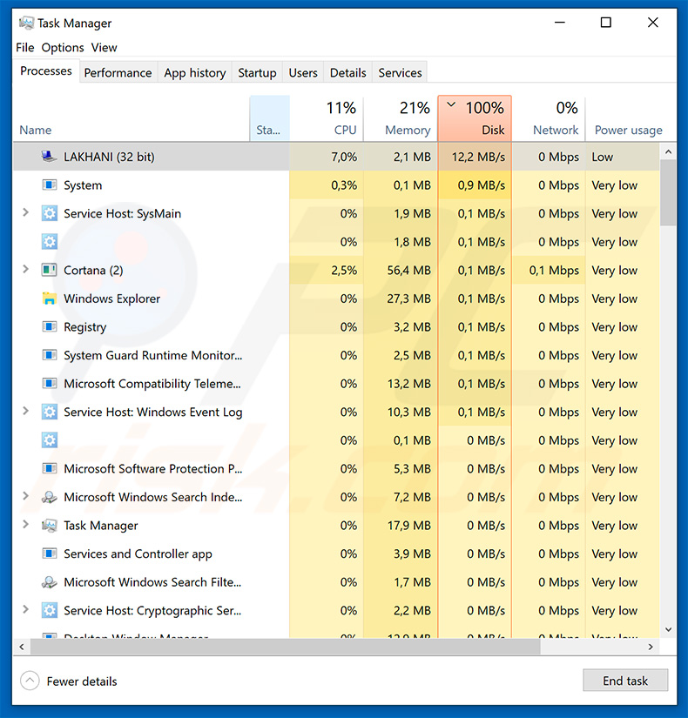Open the Startup tab
Screen dimensions: 688x718
pyautogui.click(x=257, y=73)
